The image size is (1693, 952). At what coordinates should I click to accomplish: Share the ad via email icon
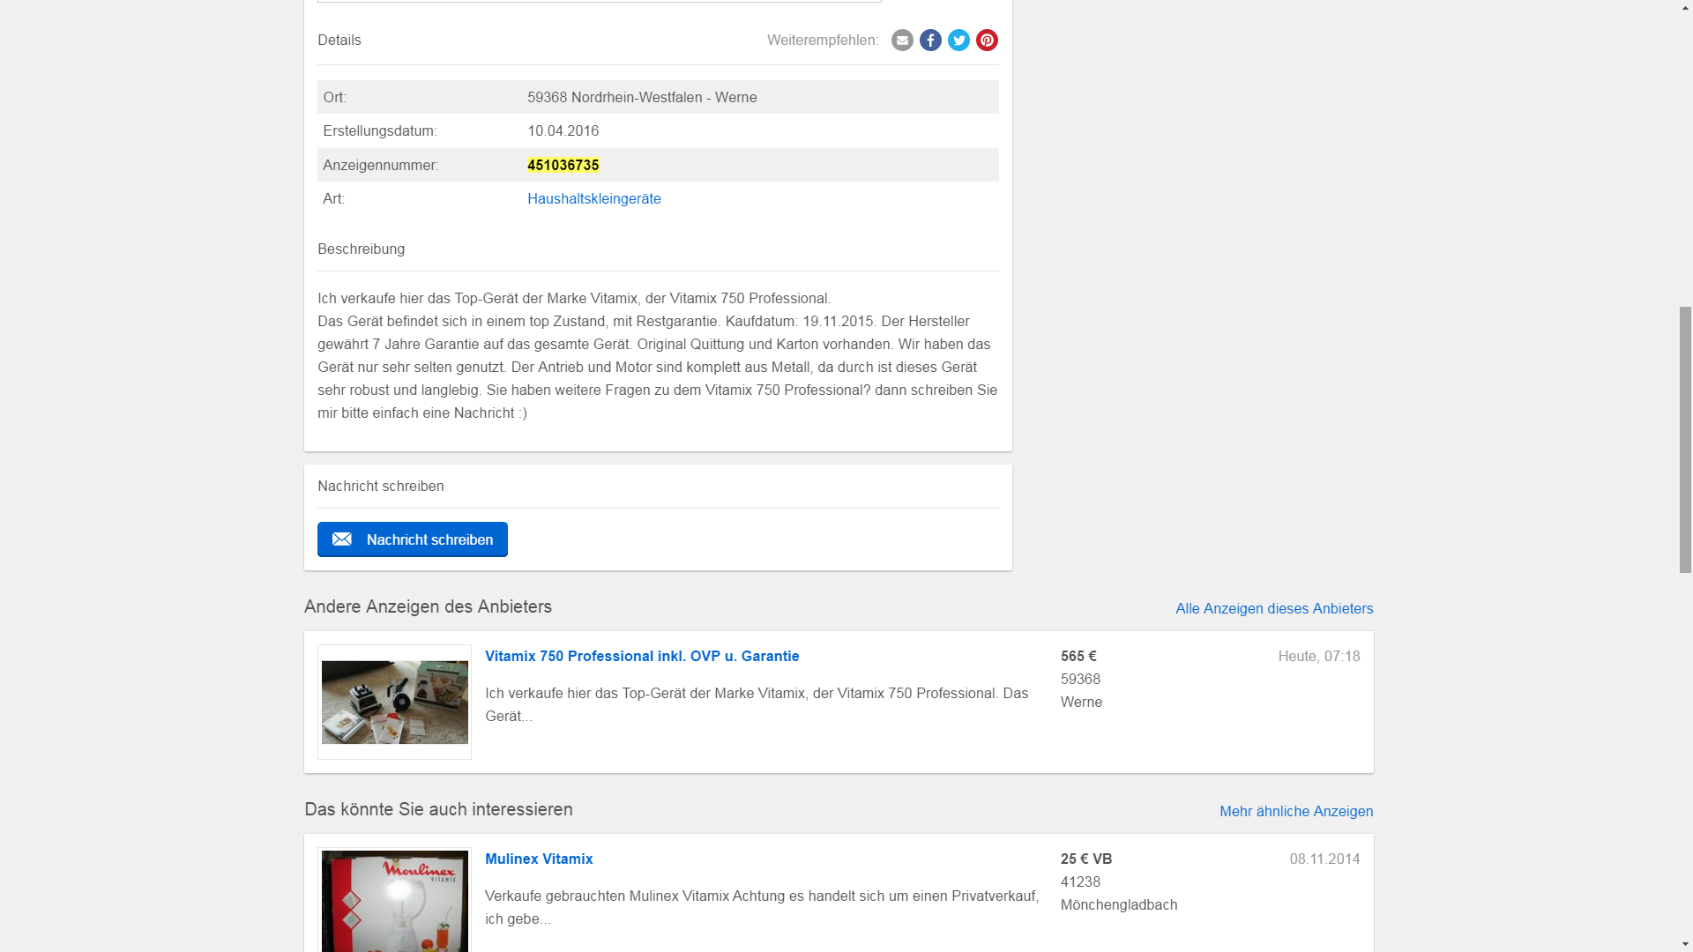point(902,41)
